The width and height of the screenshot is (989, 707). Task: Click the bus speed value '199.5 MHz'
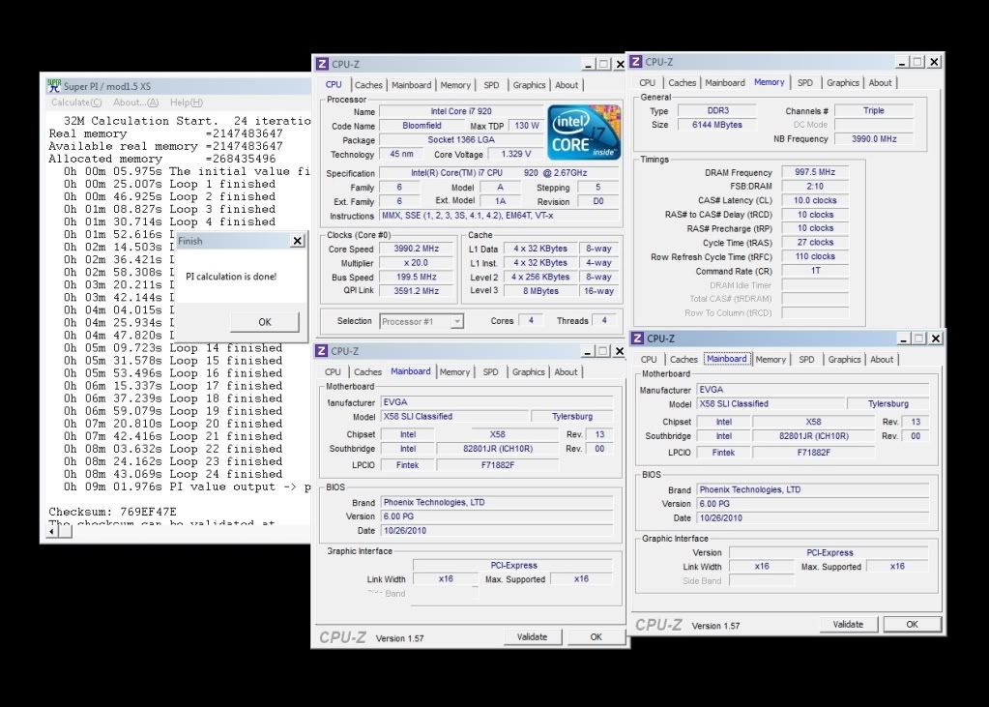pyautogui.click(x=417, y=278)
